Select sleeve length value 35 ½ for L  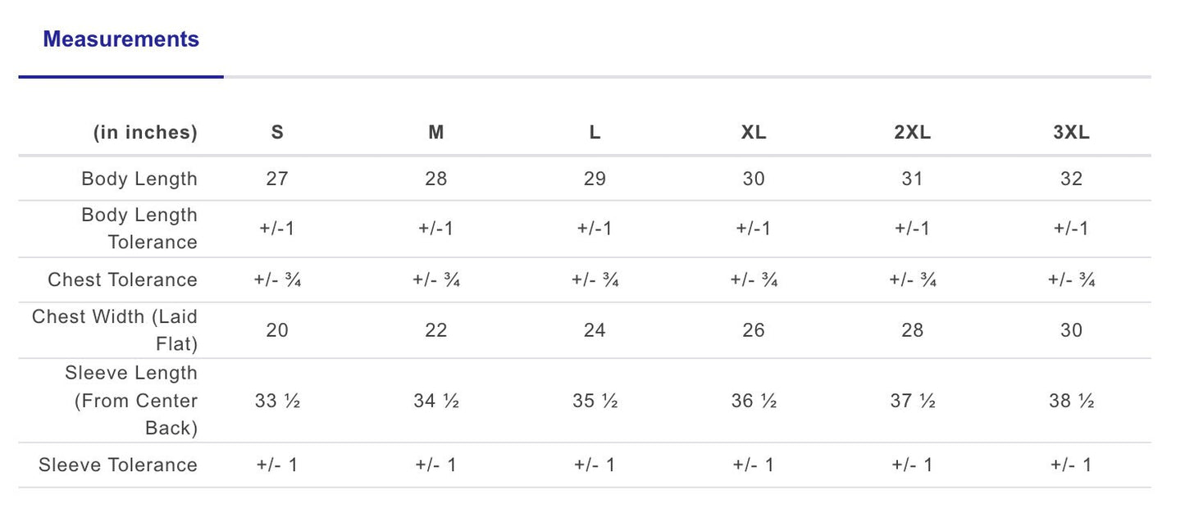point(595,402)
